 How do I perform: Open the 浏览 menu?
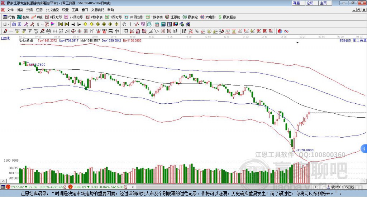pos(20,10)
